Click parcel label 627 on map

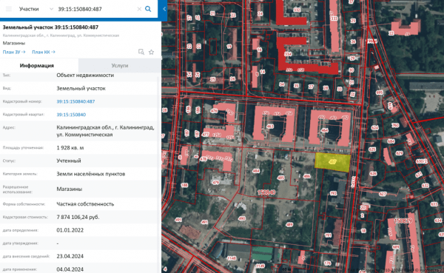point(383,194)
